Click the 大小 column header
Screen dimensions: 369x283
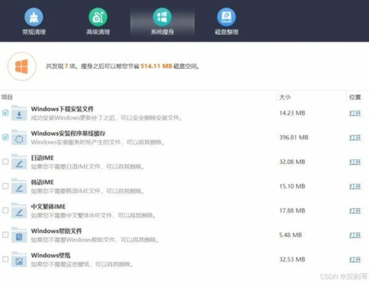pos(285,97)
